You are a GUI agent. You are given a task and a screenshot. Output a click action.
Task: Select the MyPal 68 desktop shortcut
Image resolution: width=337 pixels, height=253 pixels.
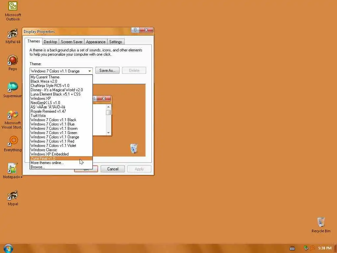[x=13, y=36]
